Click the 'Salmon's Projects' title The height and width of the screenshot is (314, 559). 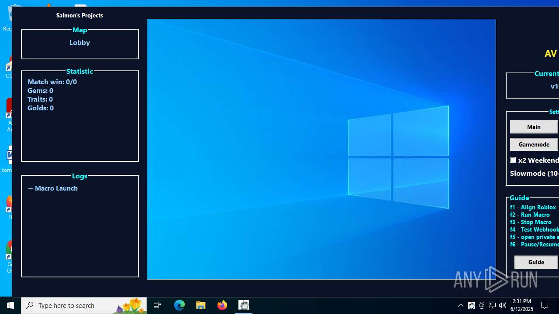pyautogui.click(x=79, y=15)
